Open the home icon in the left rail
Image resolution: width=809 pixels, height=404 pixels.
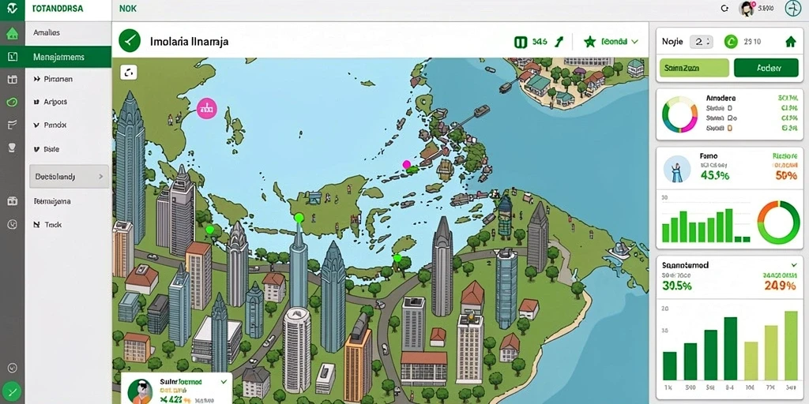pyautogui.click(x=13, y=34)
